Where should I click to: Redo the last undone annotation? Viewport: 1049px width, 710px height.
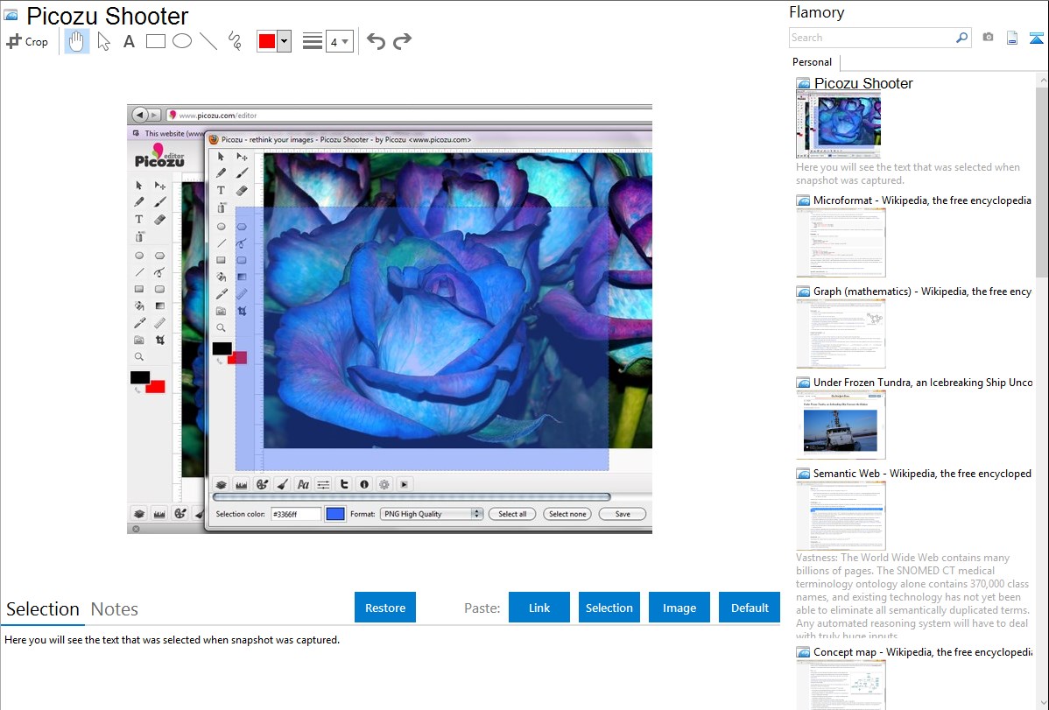402,41
